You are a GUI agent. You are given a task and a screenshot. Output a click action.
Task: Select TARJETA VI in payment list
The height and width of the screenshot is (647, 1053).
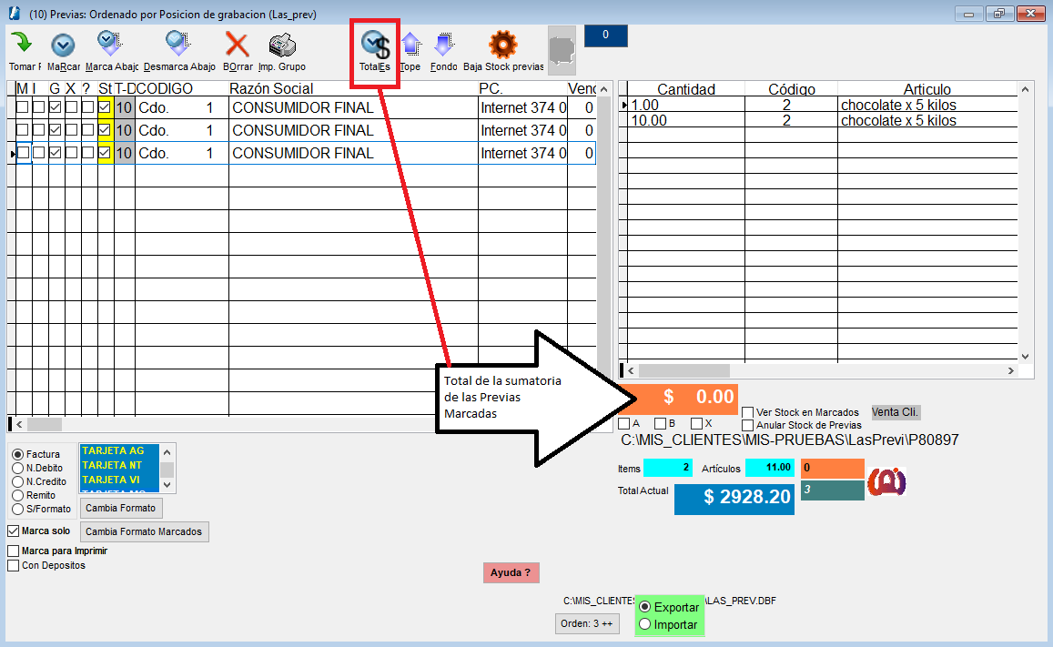119,480
